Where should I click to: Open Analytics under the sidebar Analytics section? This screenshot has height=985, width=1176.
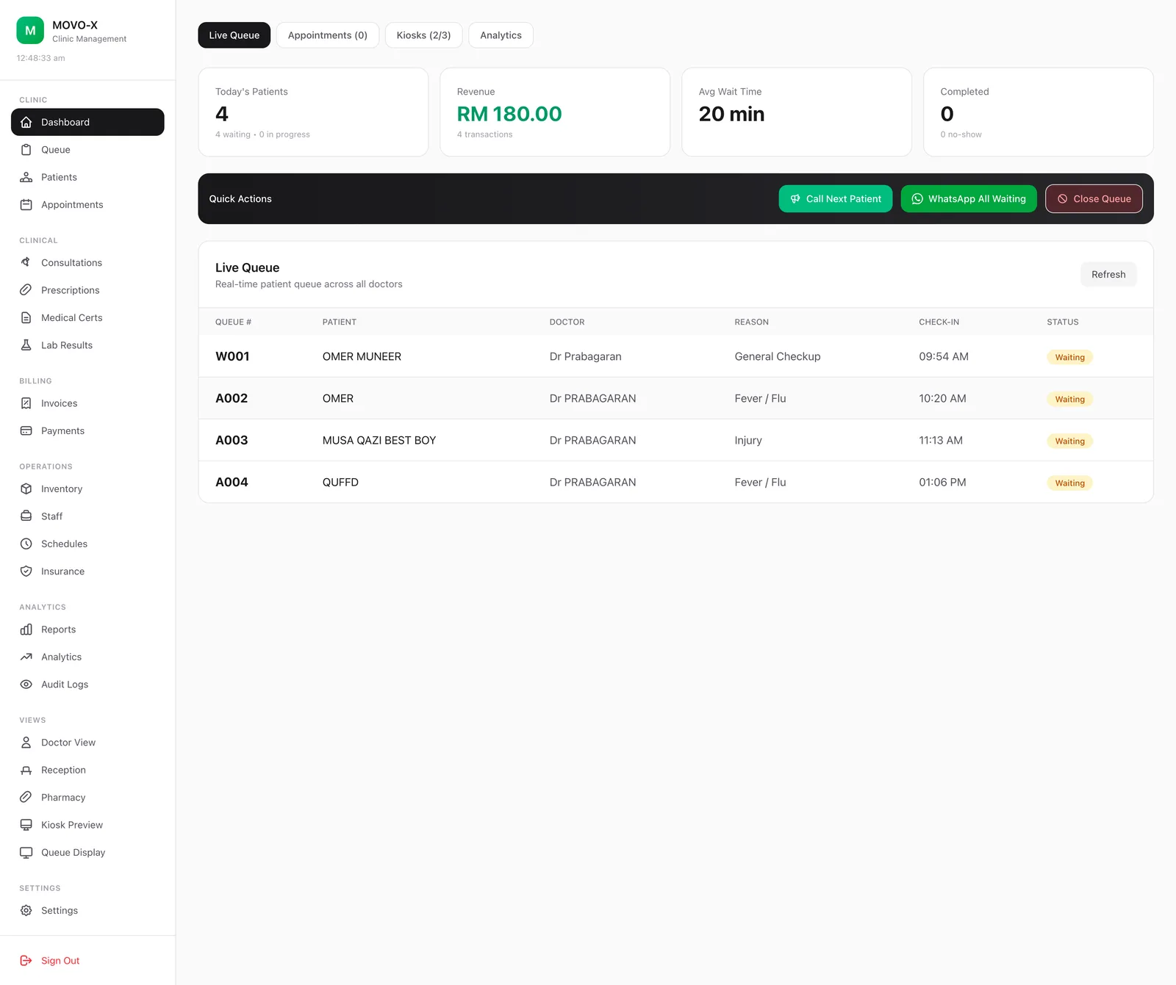pyautogui.click(x=87, y=657)
